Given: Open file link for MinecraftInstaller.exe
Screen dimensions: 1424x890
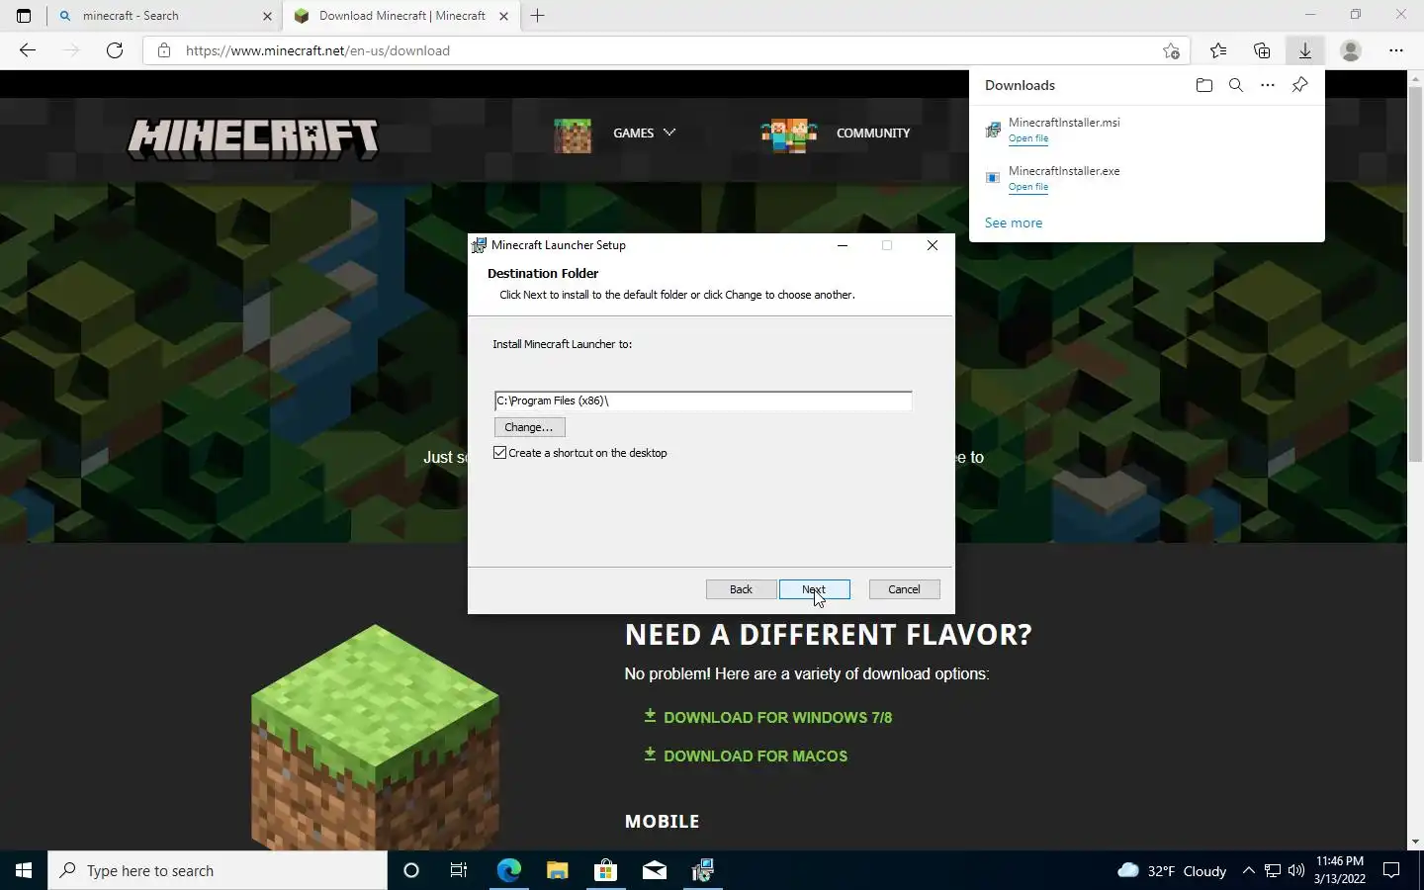Looking at the screenshot, I should [1028, 187].
